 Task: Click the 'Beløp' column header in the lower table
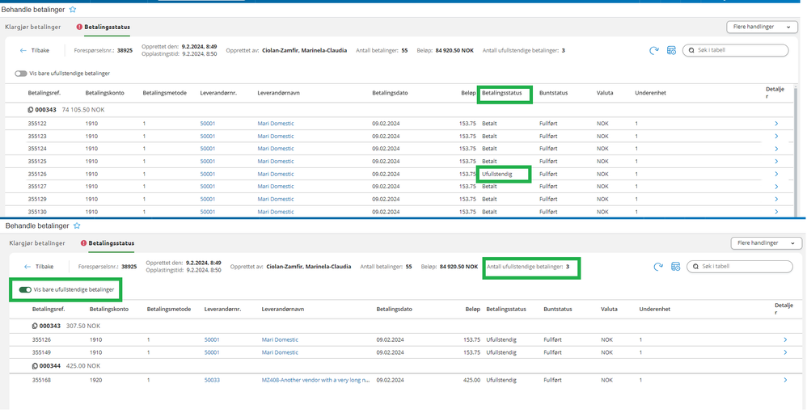click(472, 309)
